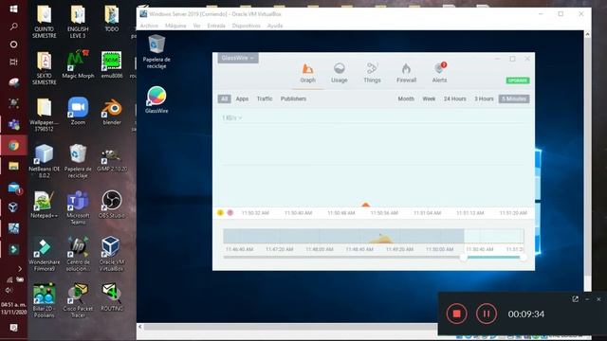Toggle the pink traffic indicator dot
Viewport: 607px width, 341px height.
(230, 212)
